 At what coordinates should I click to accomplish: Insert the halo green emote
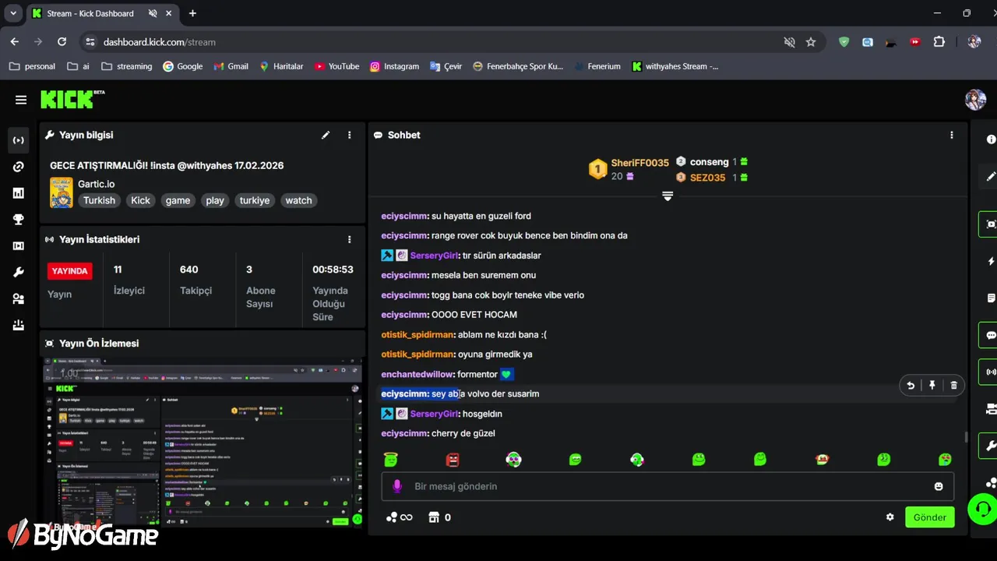coord(391,460)
